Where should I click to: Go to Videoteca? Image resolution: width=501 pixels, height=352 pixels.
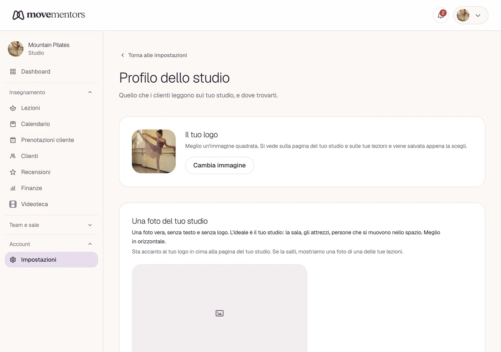[51, 204]
